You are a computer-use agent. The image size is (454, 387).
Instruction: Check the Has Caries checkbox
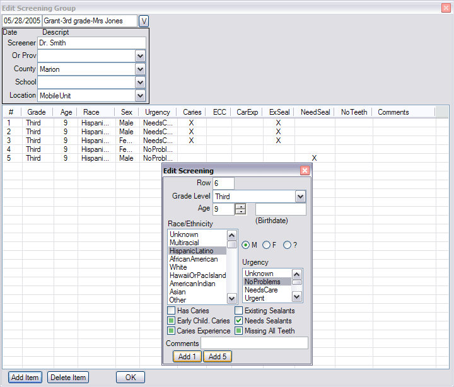click(x=172, y=311)
